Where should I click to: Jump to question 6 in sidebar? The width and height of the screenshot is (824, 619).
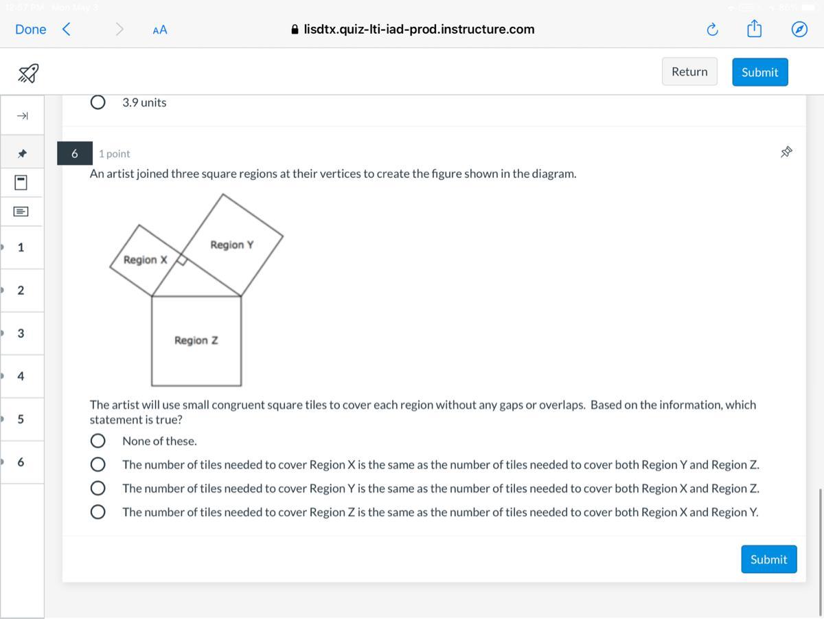pyautogui.click(x=21, y=462)
